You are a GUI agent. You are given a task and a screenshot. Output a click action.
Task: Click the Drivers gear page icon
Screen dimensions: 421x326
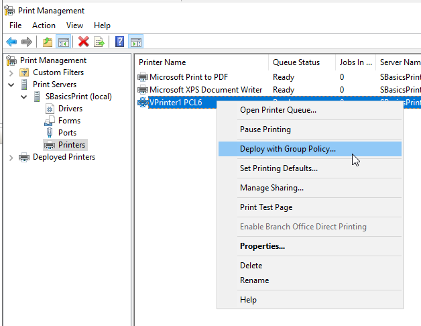(x=50, y=109)
